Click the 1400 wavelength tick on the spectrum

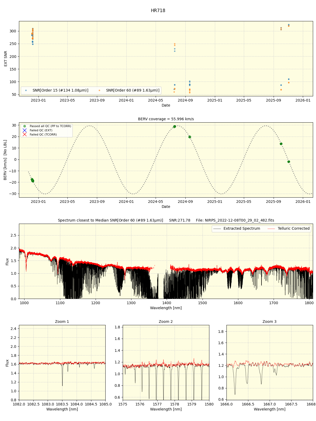point(167,303)
